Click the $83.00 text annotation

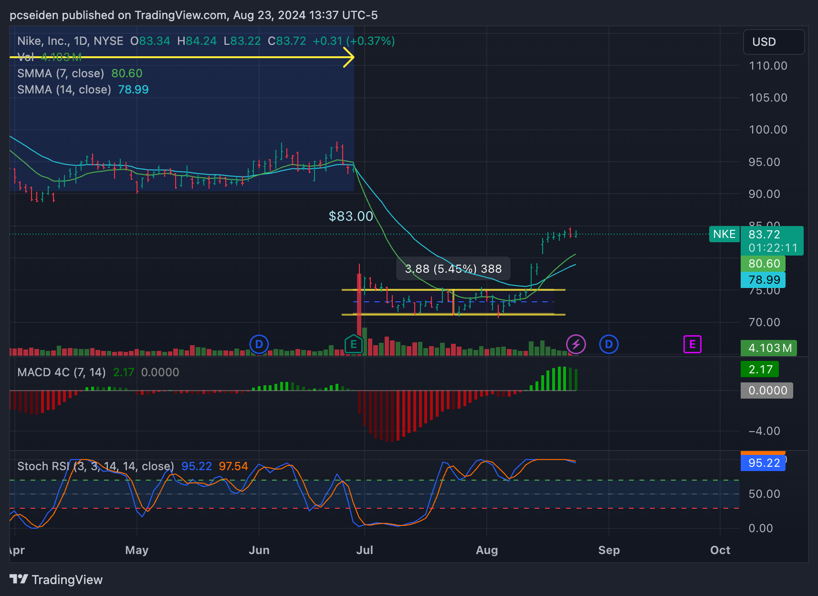click(x=351, y=216)
